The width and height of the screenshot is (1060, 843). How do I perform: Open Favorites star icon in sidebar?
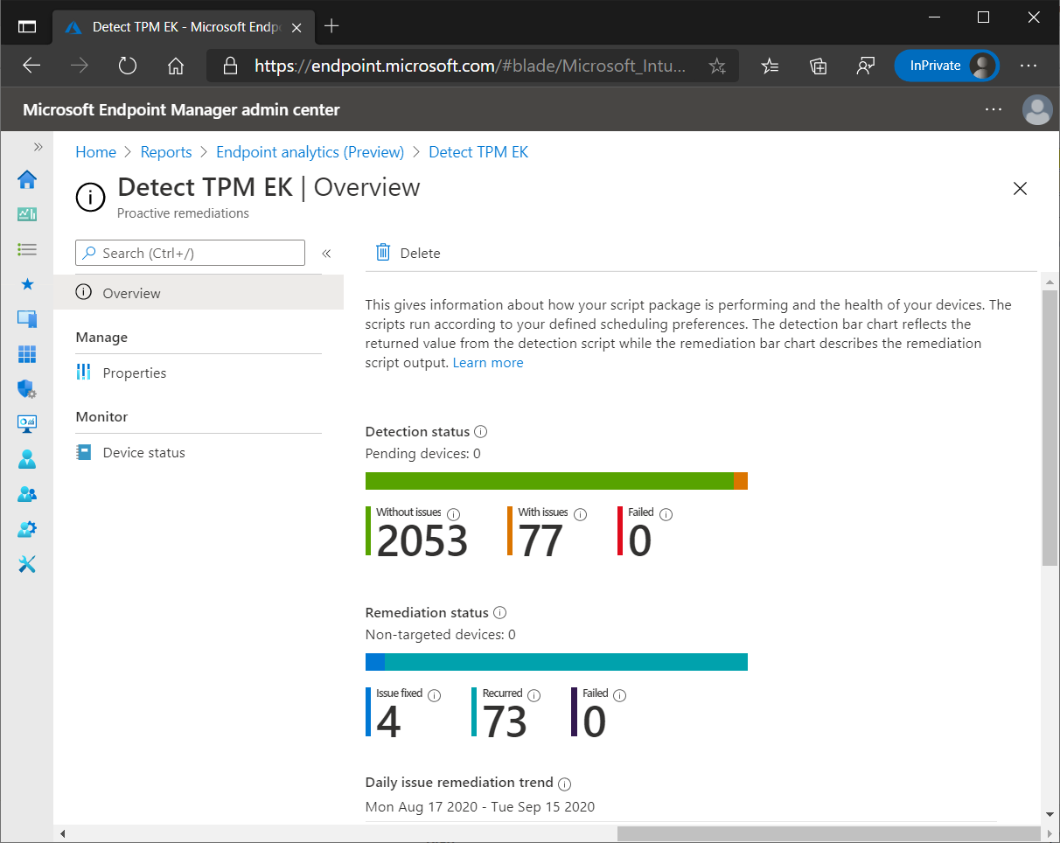[x=27, y=284]
